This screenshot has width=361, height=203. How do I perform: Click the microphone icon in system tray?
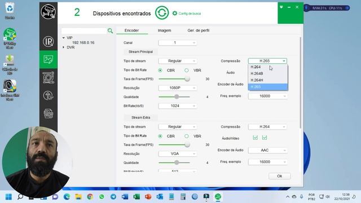pos(301,197)
